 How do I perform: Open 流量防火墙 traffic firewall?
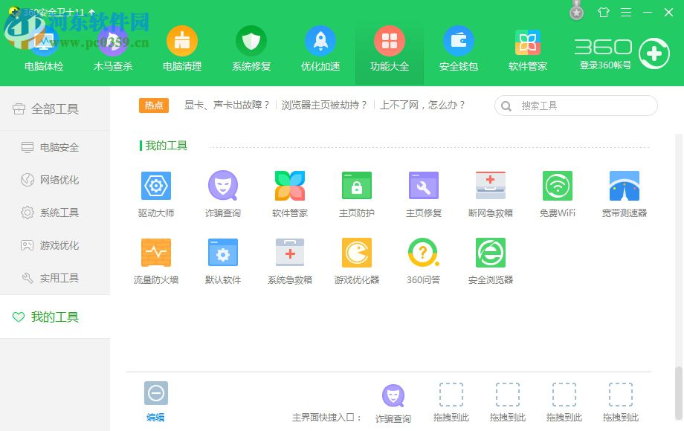point(155,260)
